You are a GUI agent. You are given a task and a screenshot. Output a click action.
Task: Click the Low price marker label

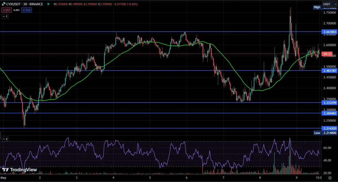317,133
